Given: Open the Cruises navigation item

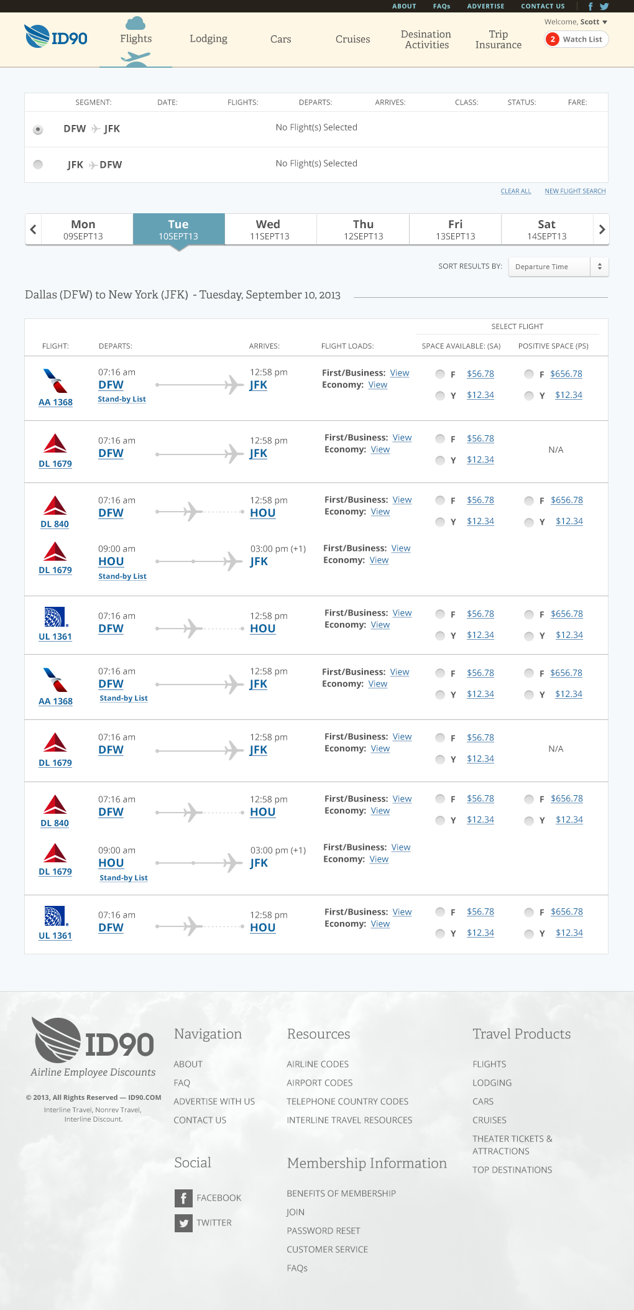Looking at the screenshot, I should tap(352, 39).
